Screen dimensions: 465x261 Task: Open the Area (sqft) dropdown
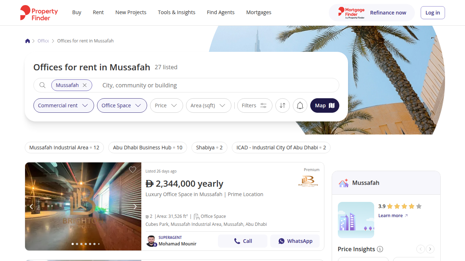[209, 105]
